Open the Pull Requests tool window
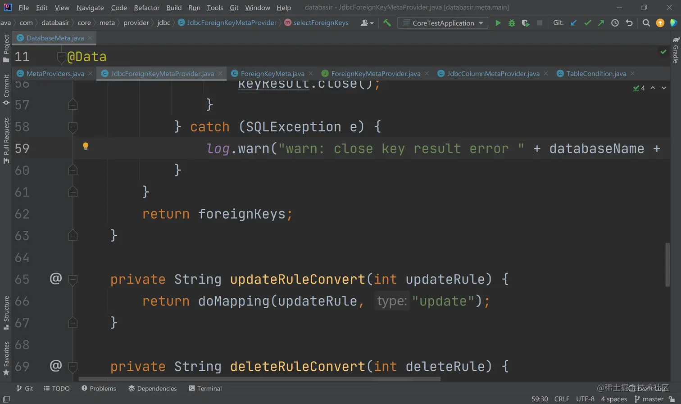This screenshot has height=404, width=681. coord(6,140)
